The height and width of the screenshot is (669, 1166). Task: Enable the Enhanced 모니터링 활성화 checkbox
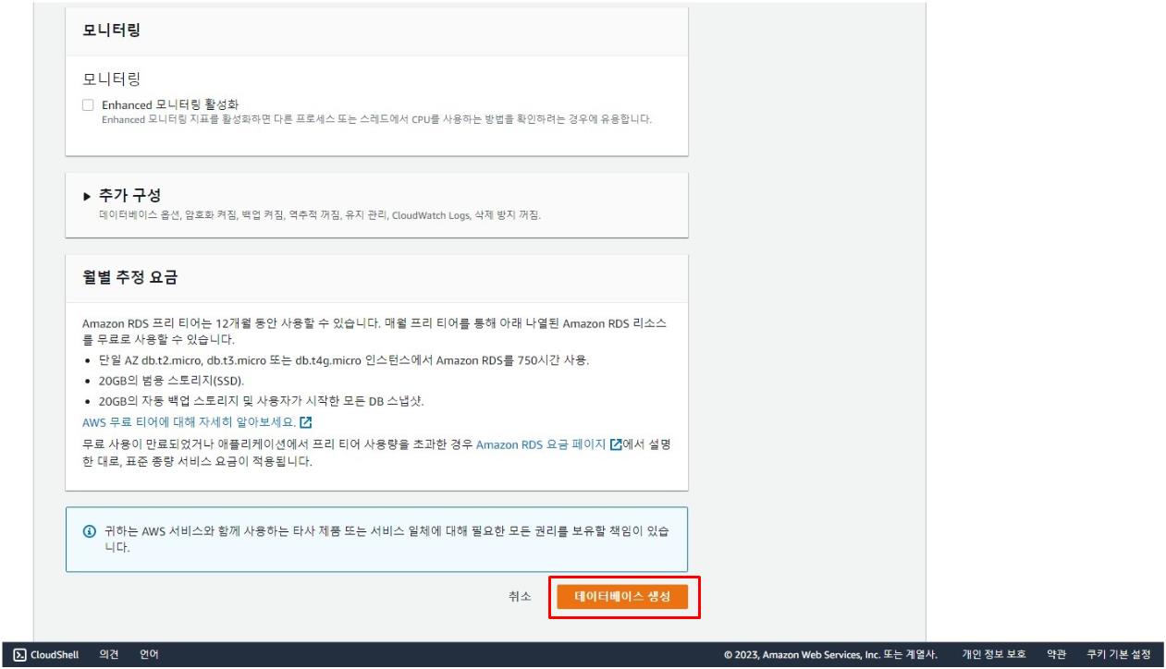pyautogui.click(x=88, y=105)
